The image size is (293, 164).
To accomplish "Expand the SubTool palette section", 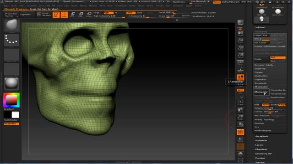I will coord(260,27).
